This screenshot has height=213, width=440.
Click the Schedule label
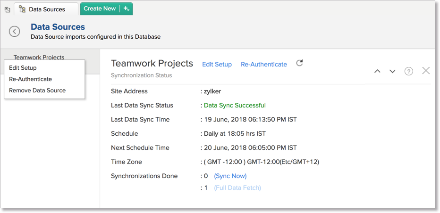pos(125,134)
